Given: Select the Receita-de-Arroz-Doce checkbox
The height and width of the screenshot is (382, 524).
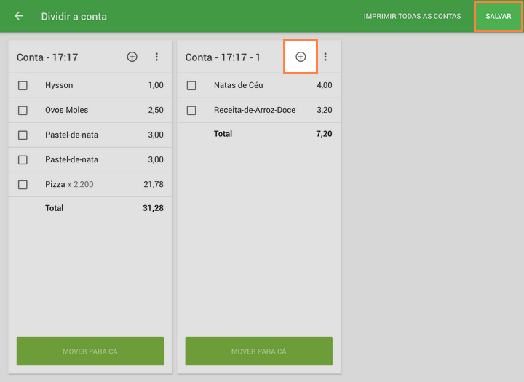Looking at the screenshot, I should coord(191,111).
